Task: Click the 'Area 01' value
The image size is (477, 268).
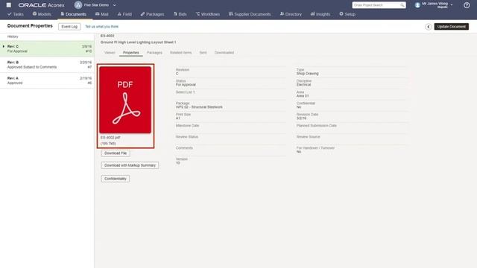Action: tap(303, 96)
